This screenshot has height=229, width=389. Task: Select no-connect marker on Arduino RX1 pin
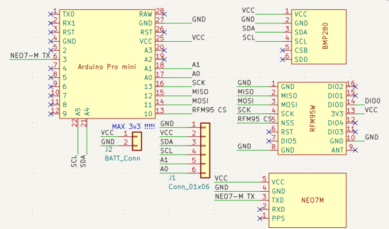(x=50, y=23)
